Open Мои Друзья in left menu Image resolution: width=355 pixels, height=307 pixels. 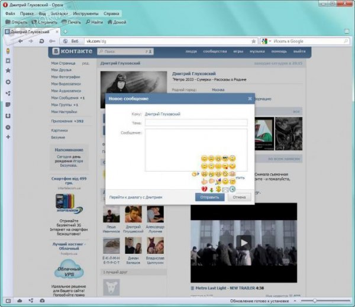pos(61,70)
